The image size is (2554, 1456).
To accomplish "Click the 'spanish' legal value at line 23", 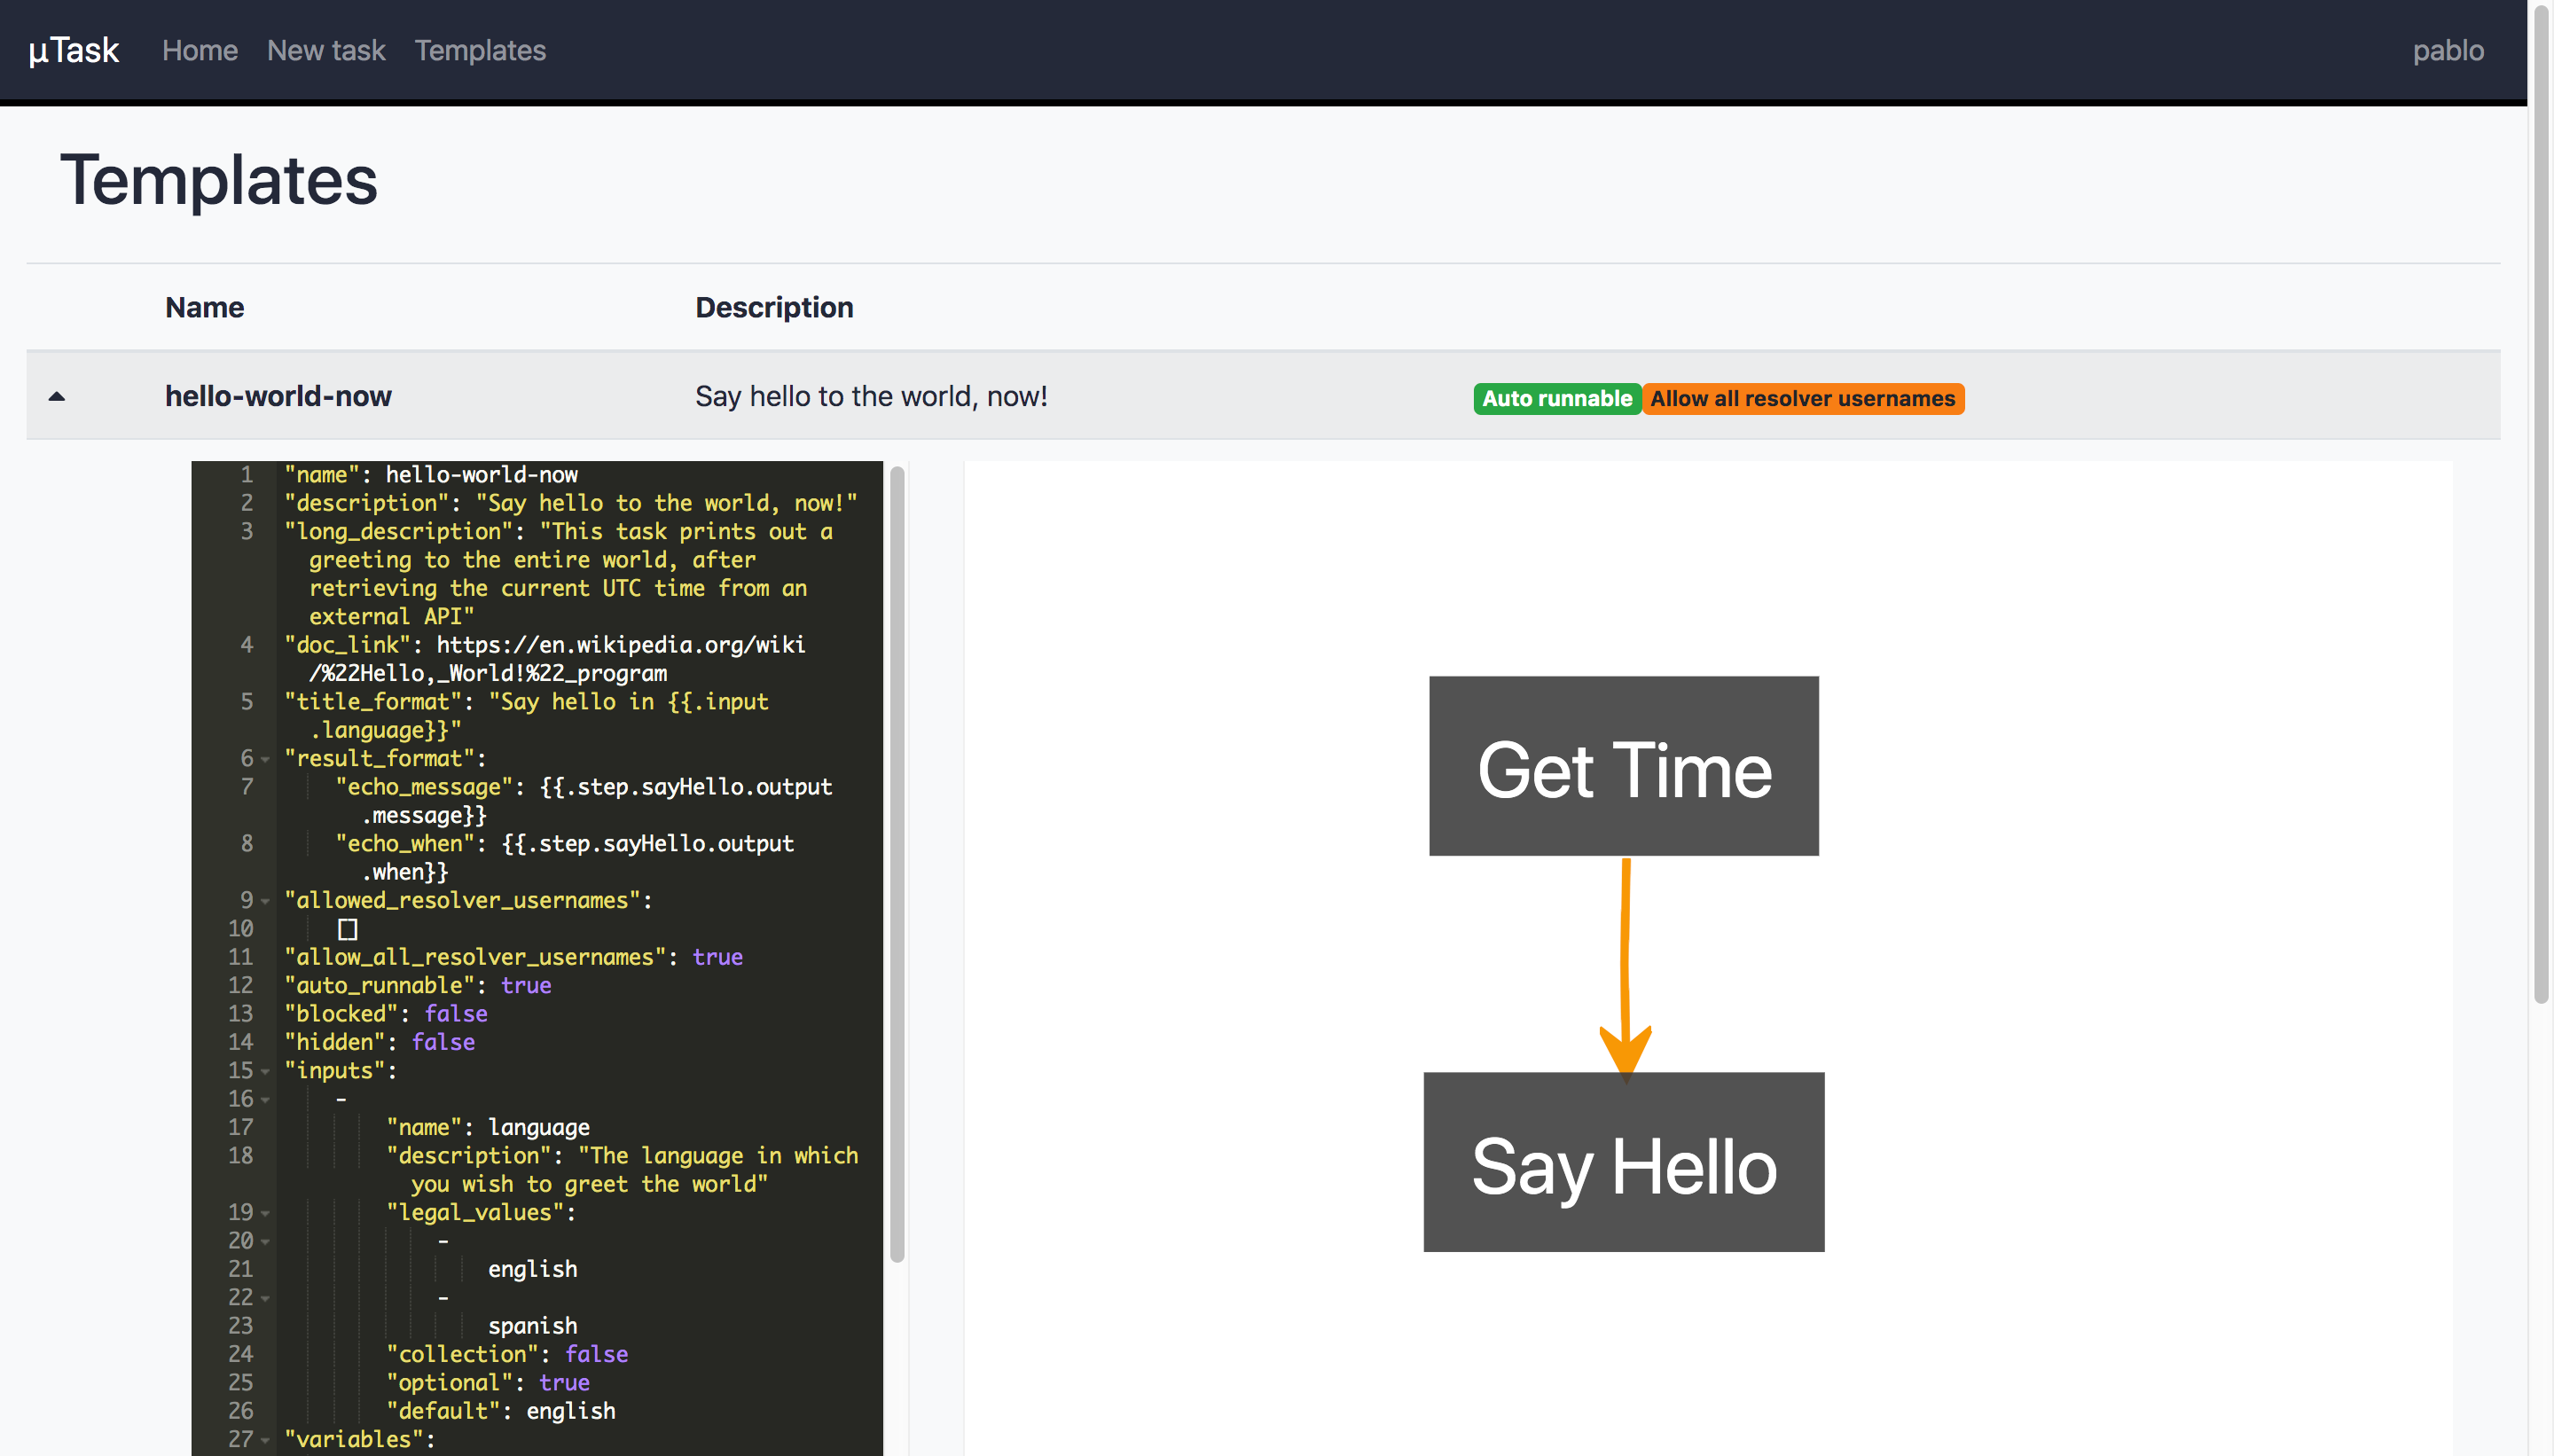I will [x=532, y=1326].
